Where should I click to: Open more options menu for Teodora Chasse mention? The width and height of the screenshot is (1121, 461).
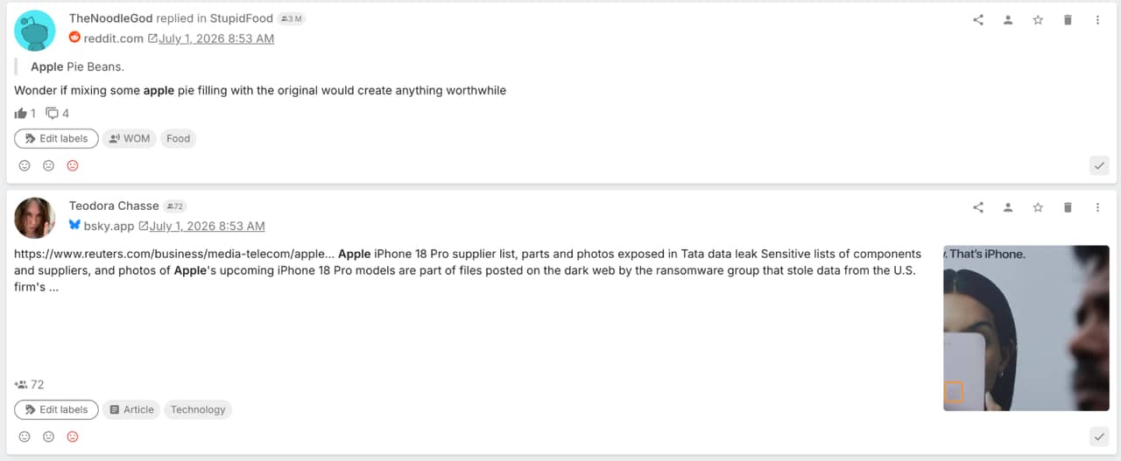click(x=1097, y=207)
